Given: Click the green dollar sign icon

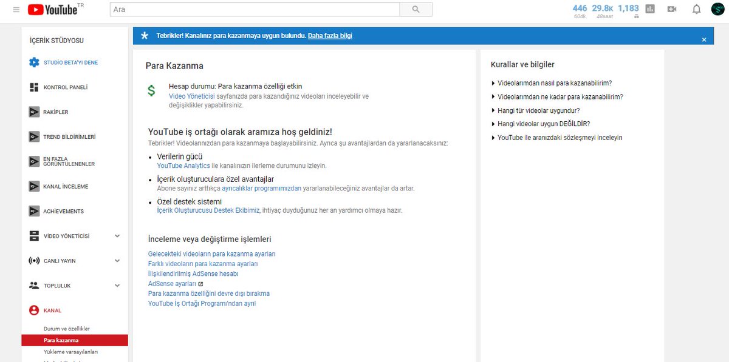Looking at the screenshot, I should click(151, 91).
